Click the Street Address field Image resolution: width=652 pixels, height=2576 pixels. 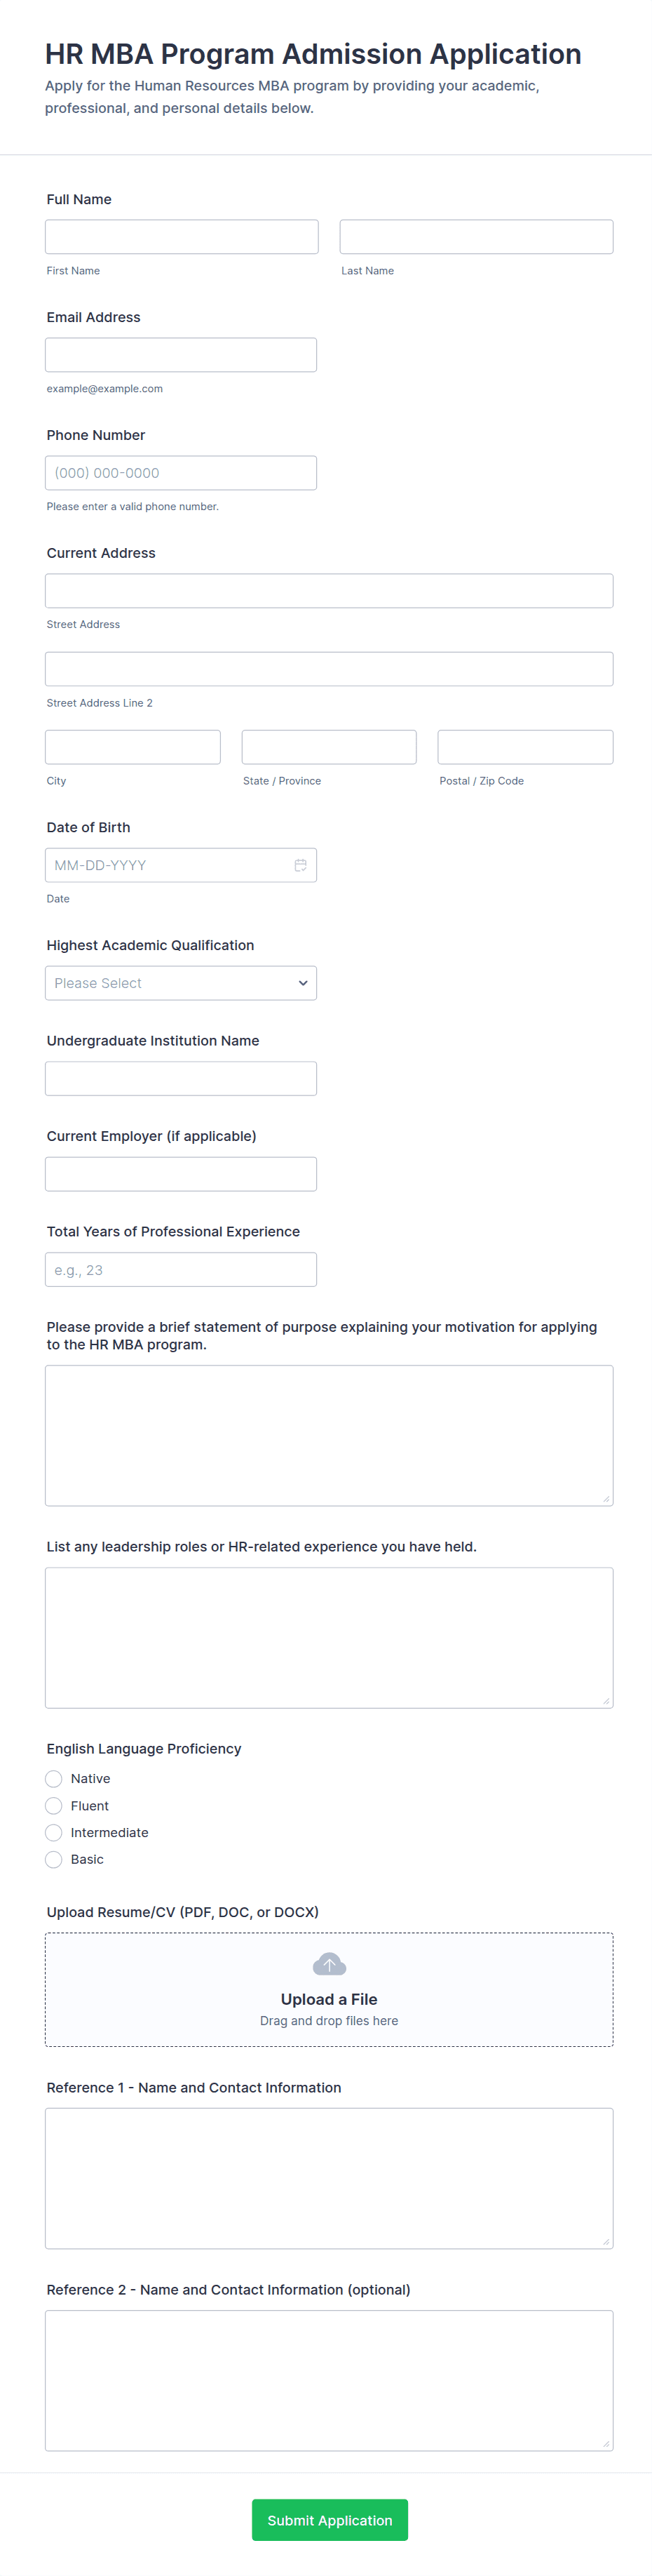(x=329, y=591)
